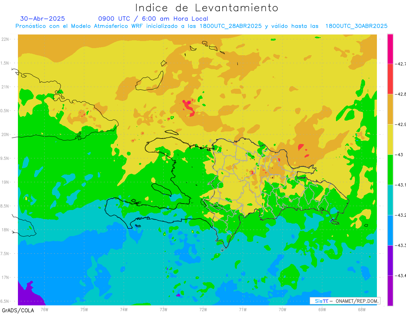Click the green color bar segment

[390, 170]
